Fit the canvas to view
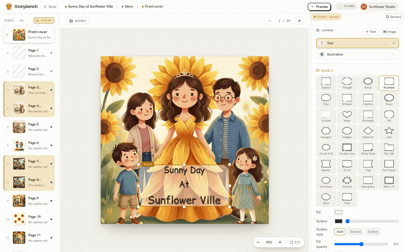The image size is (404, 252). (x=295, y=242)
